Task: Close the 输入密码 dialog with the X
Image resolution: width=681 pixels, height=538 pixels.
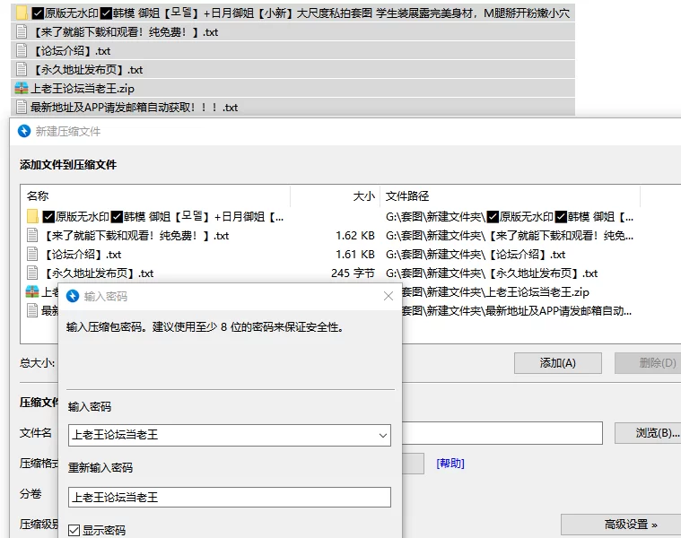Action: point(389,296)
